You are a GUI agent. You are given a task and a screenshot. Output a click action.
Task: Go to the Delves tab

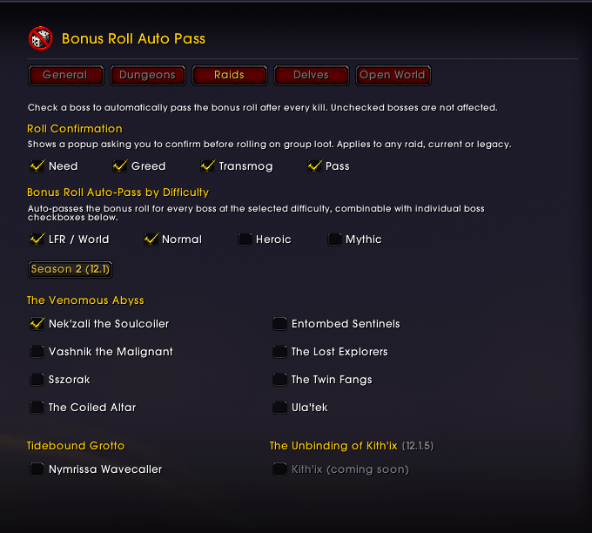pyautogui.click(x=312, y=75)
